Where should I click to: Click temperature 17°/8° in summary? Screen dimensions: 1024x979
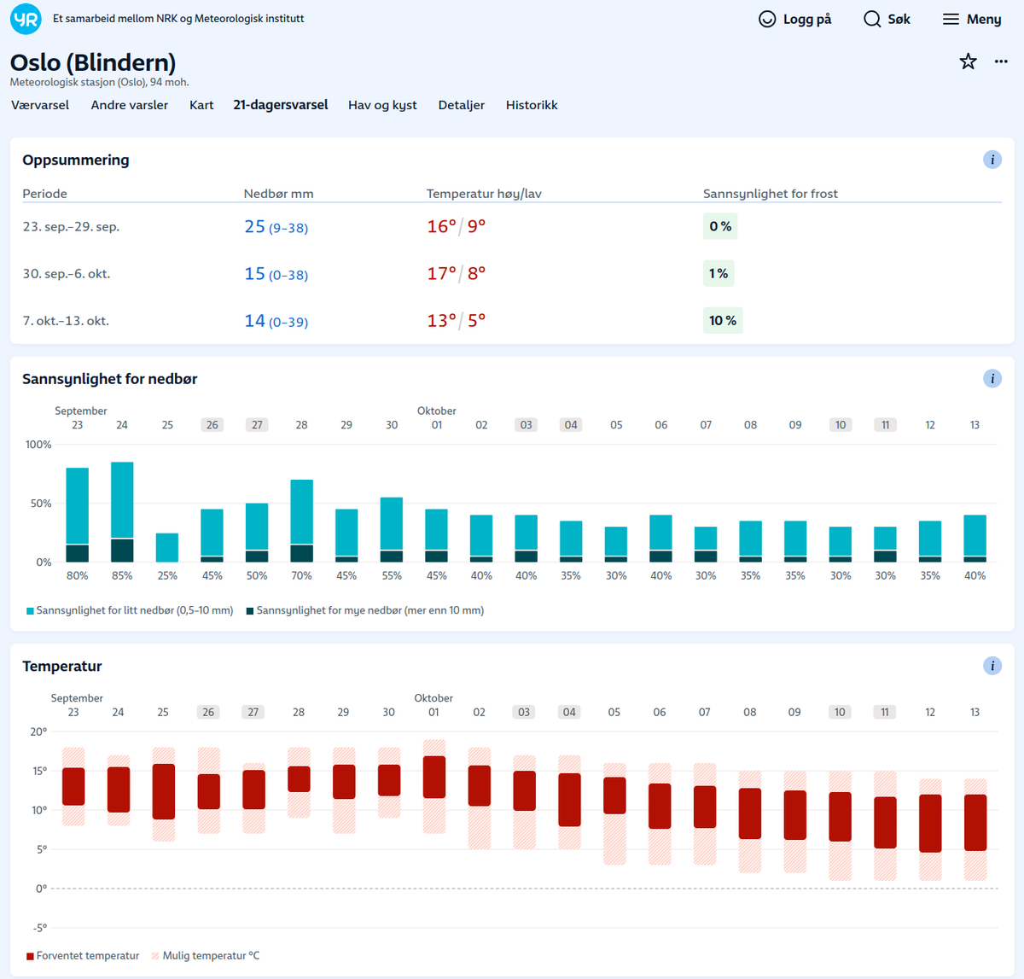(x=457, y=273)
